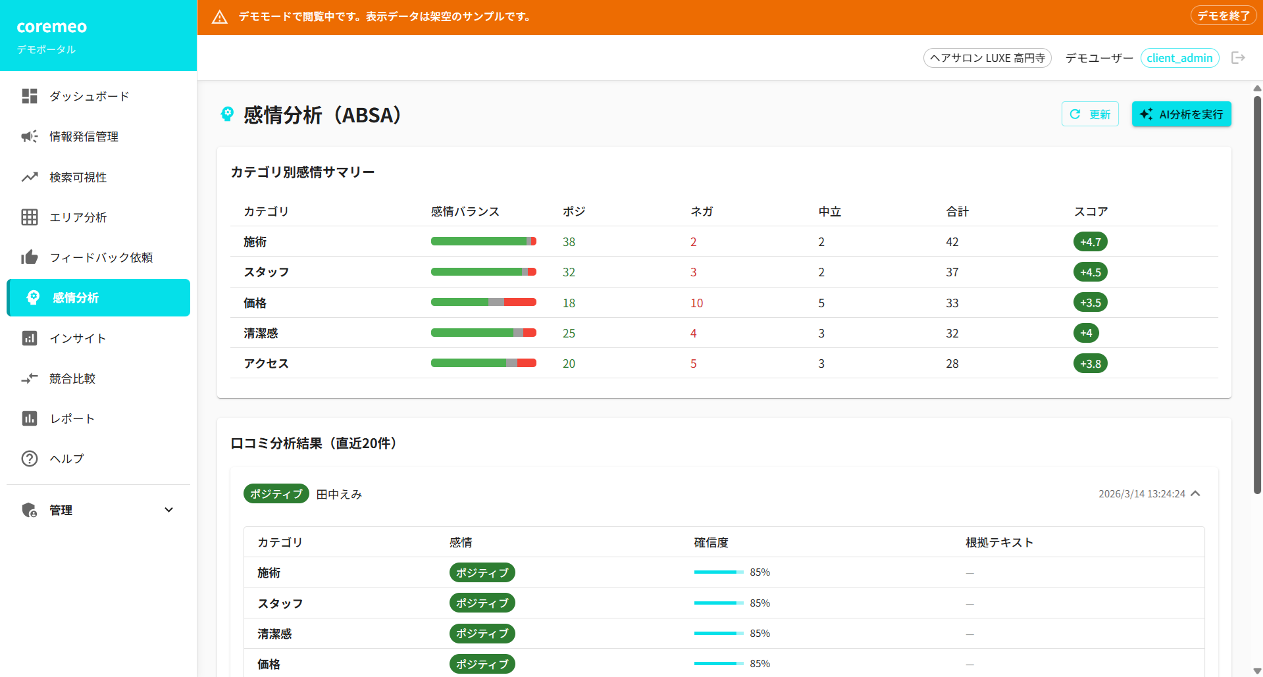The image size is (1263, 677).
Task: Click the スタッフ sentiment balance bar
Action: click(484, 272)
